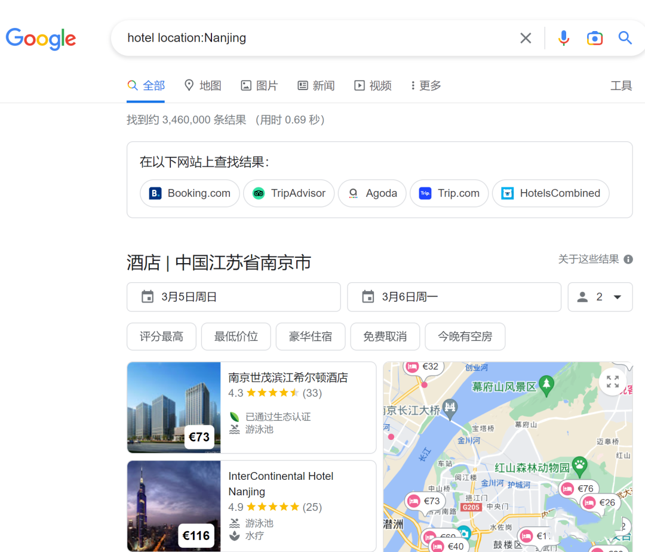Click the info icon beside 关于这些结果
The image size is (645, 552).
tap(628, 260)
